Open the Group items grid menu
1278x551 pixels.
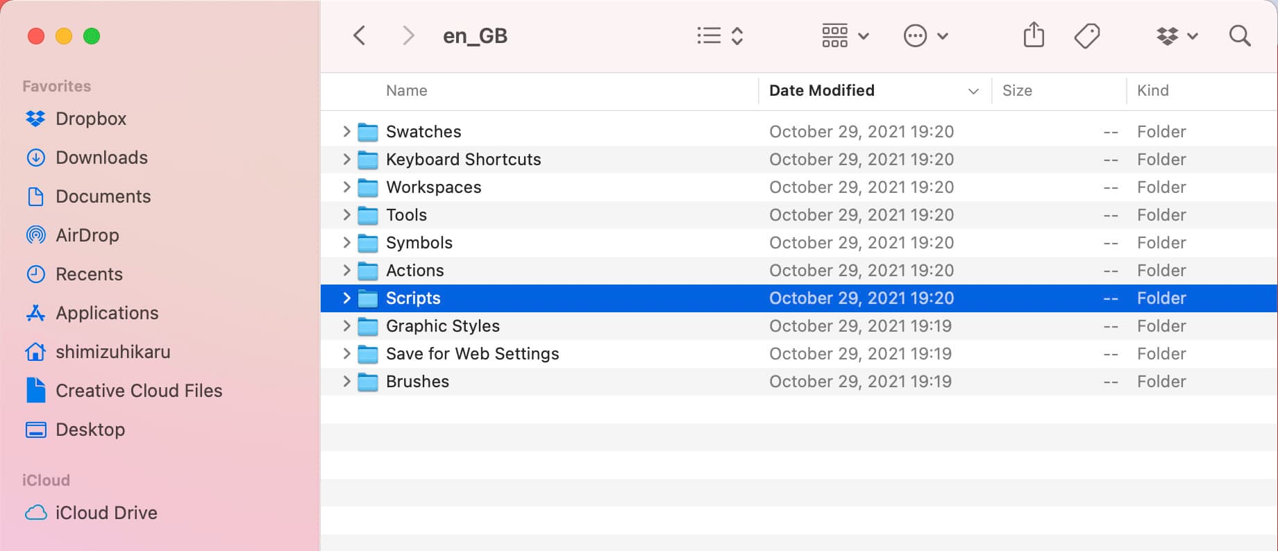[x=845, y=35]
